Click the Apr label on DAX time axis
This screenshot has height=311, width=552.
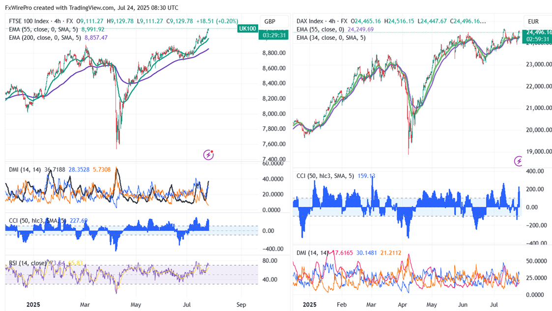(402, 305)
